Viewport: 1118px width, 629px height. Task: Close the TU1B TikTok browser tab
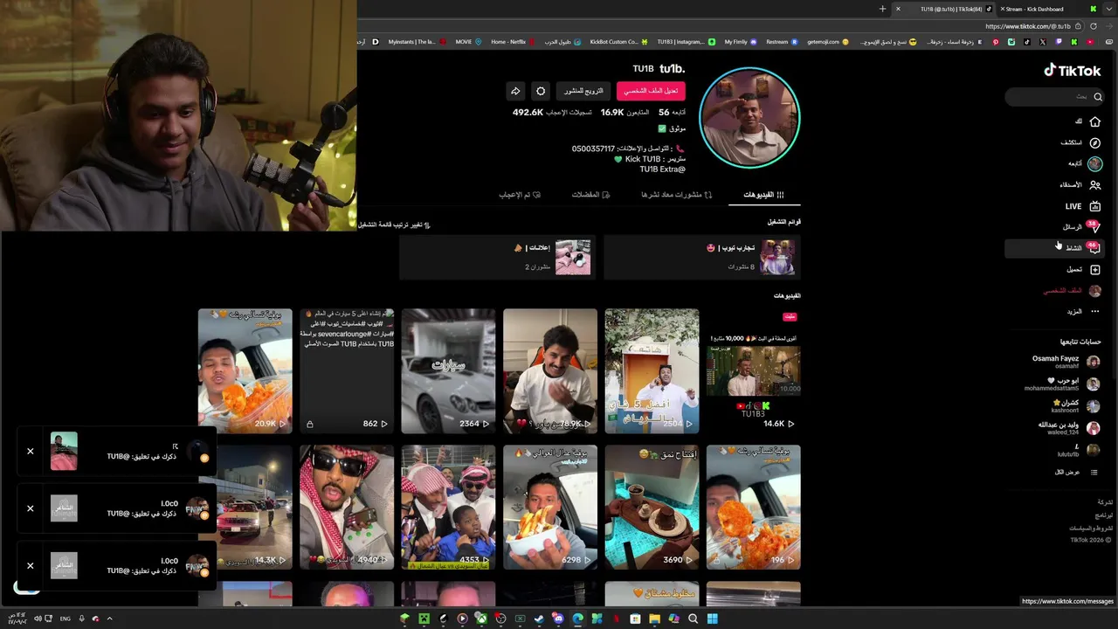tap(897, 9)
